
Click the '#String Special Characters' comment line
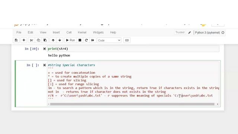71,65
